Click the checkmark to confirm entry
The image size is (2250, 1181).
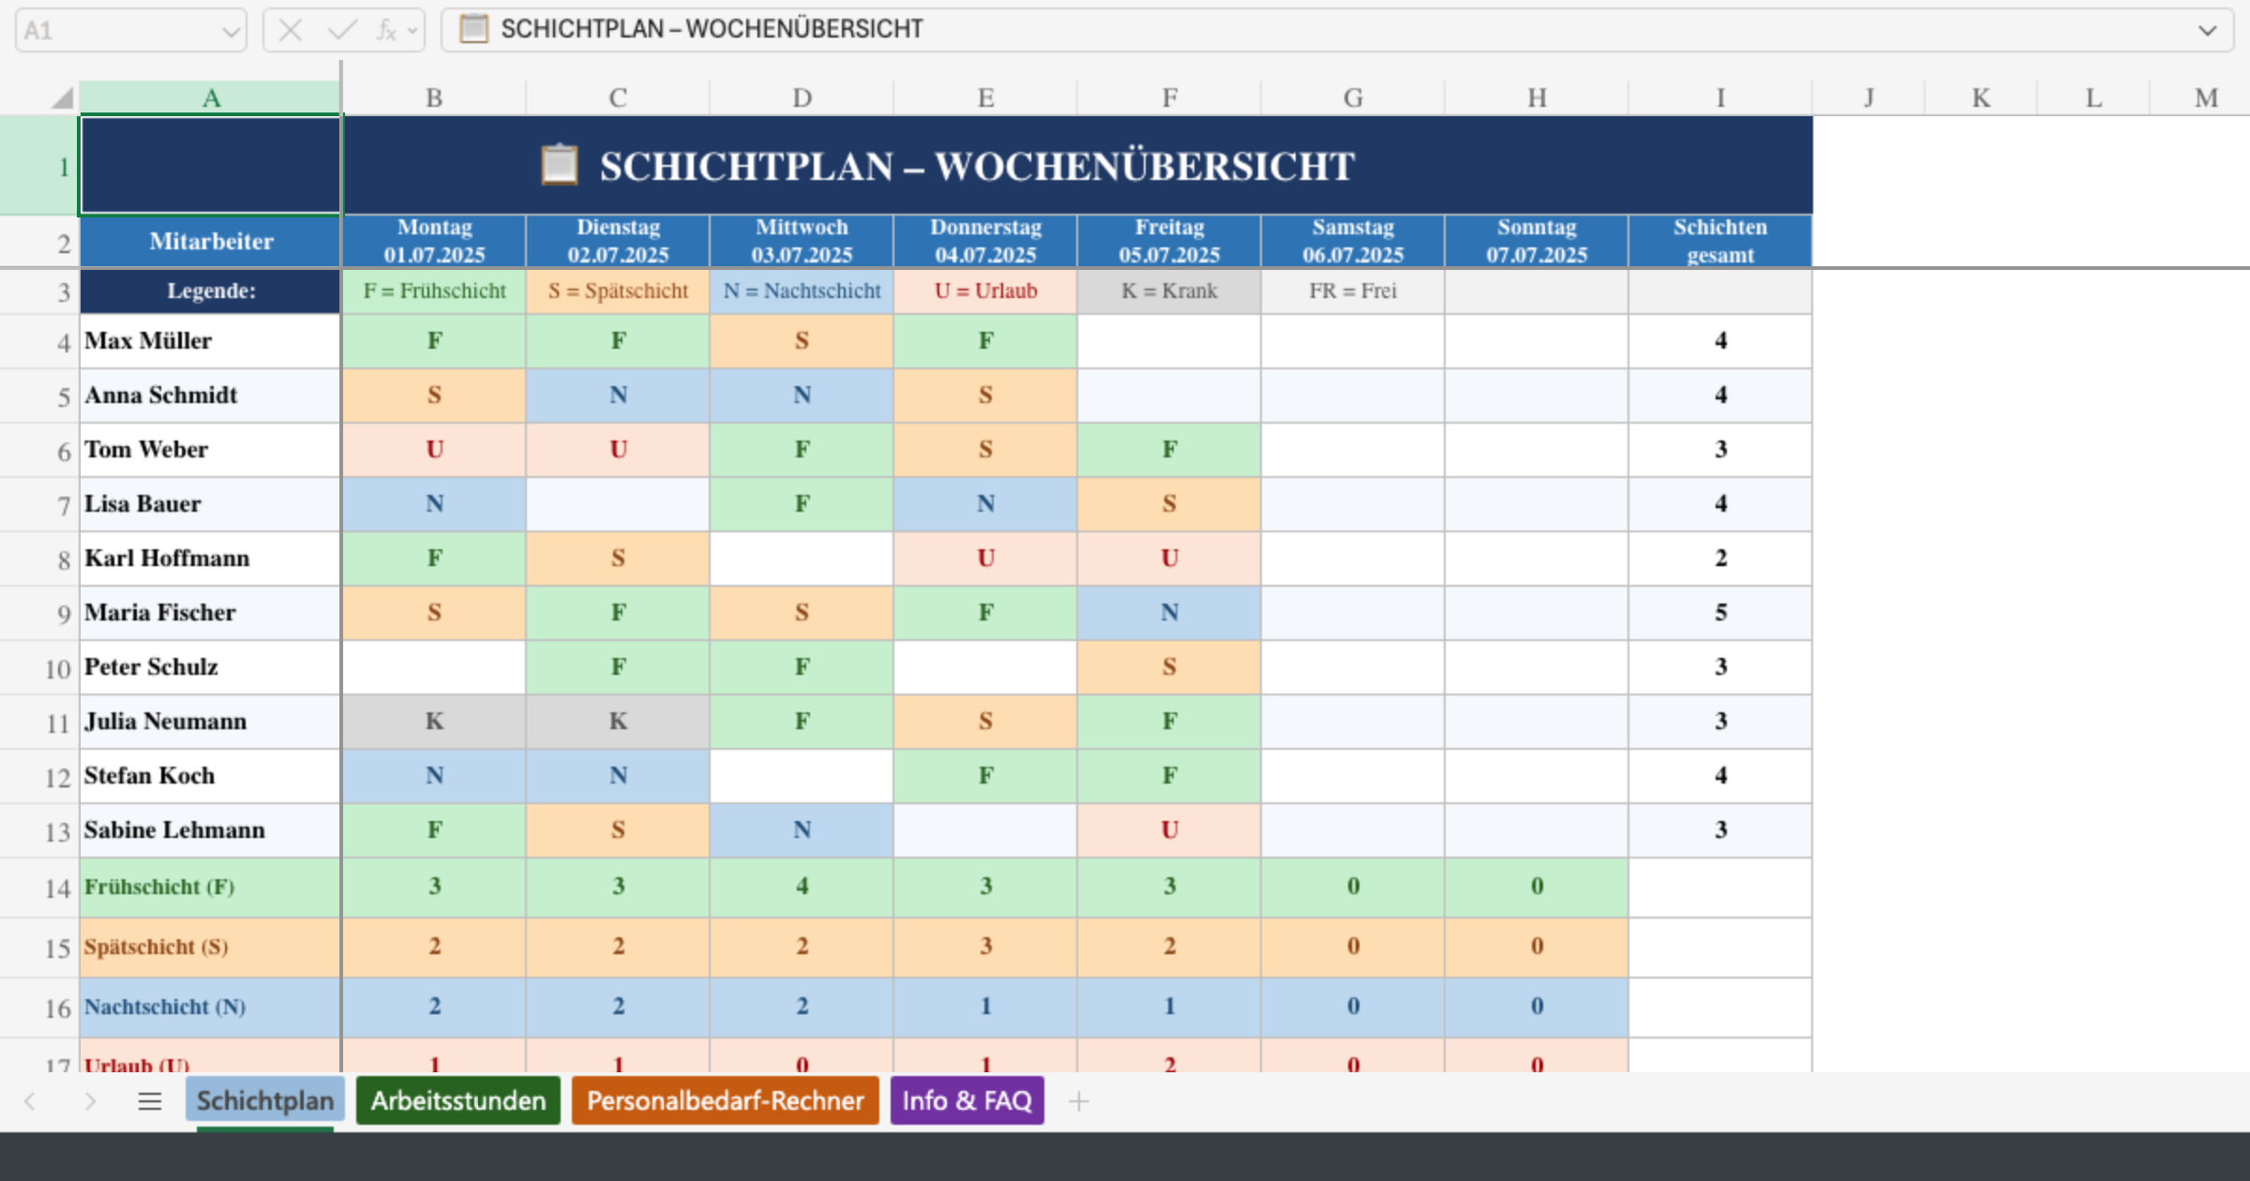point(339,29)
